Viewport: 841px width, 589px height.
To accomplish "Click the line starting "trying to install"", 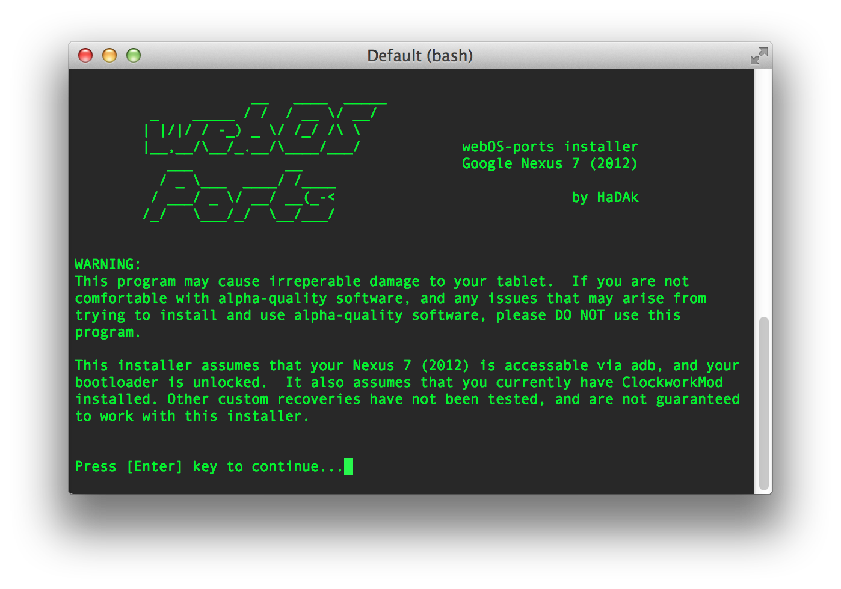I will pyautogui.click(x=378, y=315).
